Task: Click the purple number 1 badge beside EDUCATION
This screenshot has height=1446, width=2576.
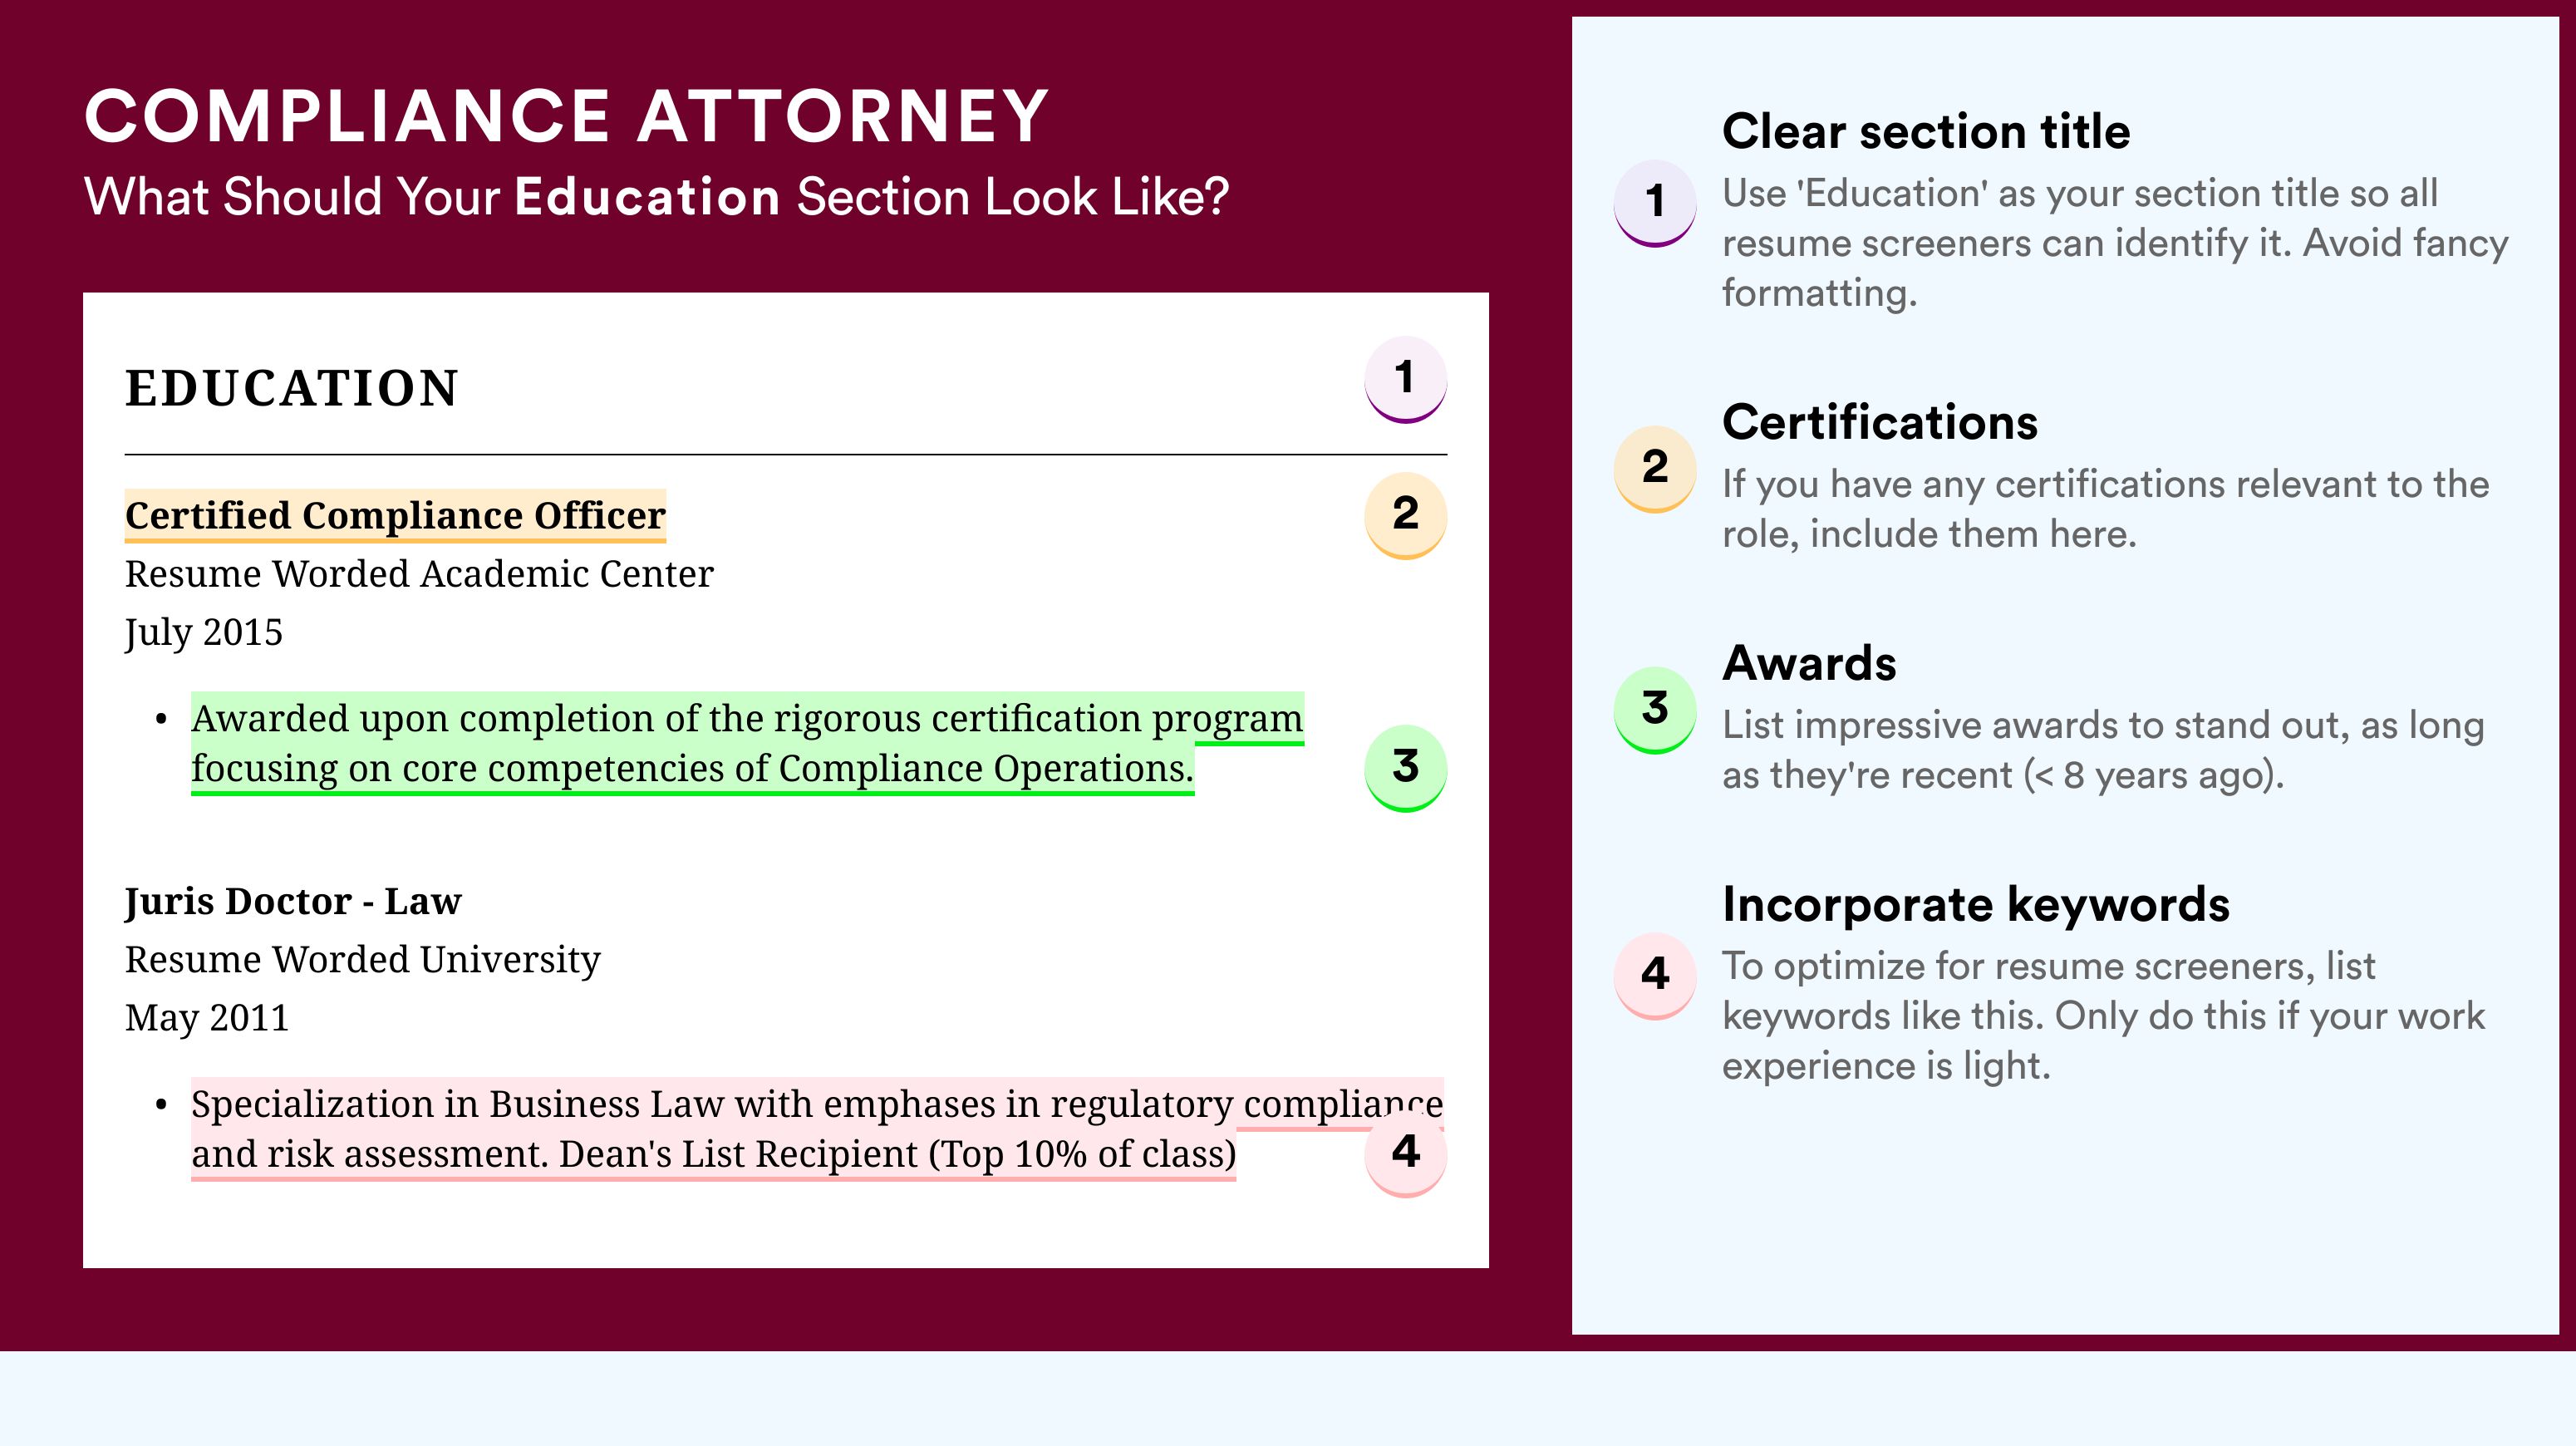Action: point(1405,379)
